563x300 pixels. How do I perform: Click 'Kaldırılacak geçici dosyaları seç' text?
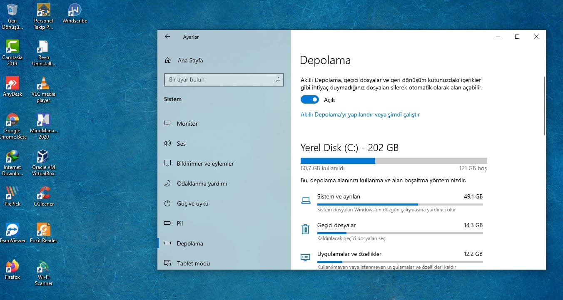tap(351, 238)
